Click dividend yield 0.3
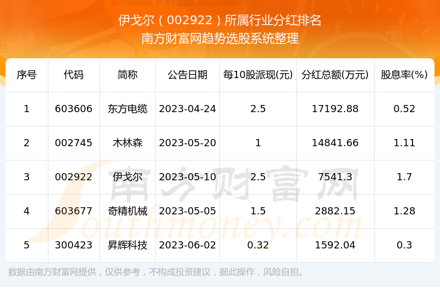 click(x=404, y=245)
